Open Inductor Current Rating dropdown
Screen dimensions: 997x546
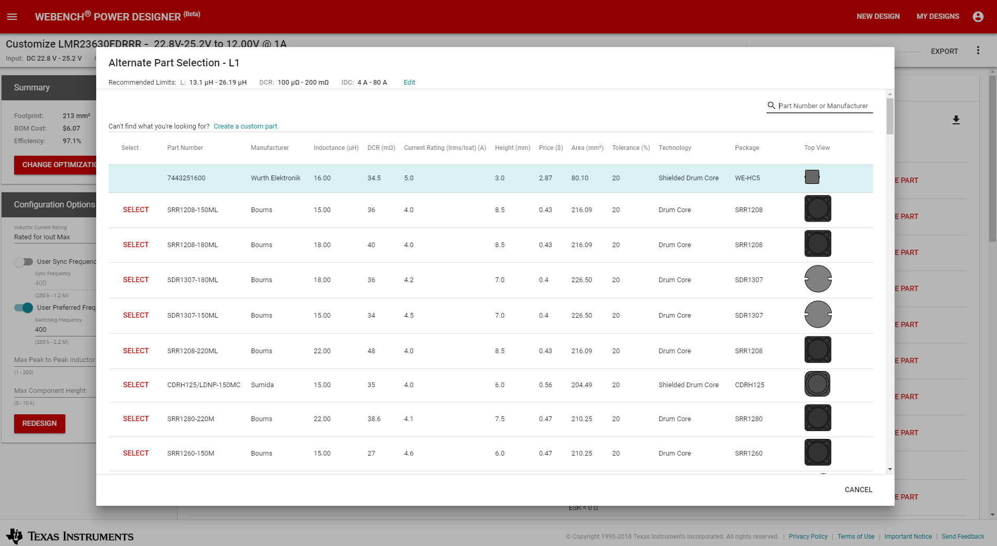(55, 237)
